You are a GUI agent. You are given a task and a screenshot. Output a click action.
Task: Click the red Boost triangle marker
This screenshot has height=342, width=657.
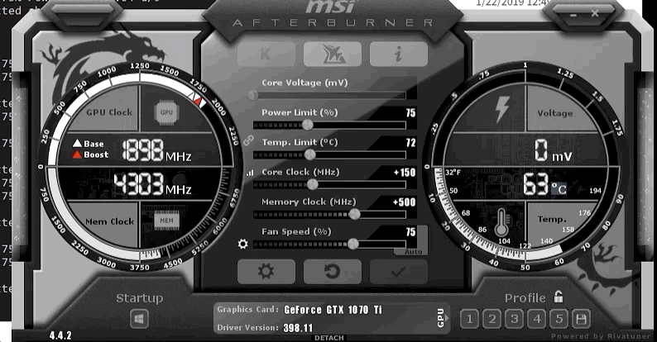point(77,154)
